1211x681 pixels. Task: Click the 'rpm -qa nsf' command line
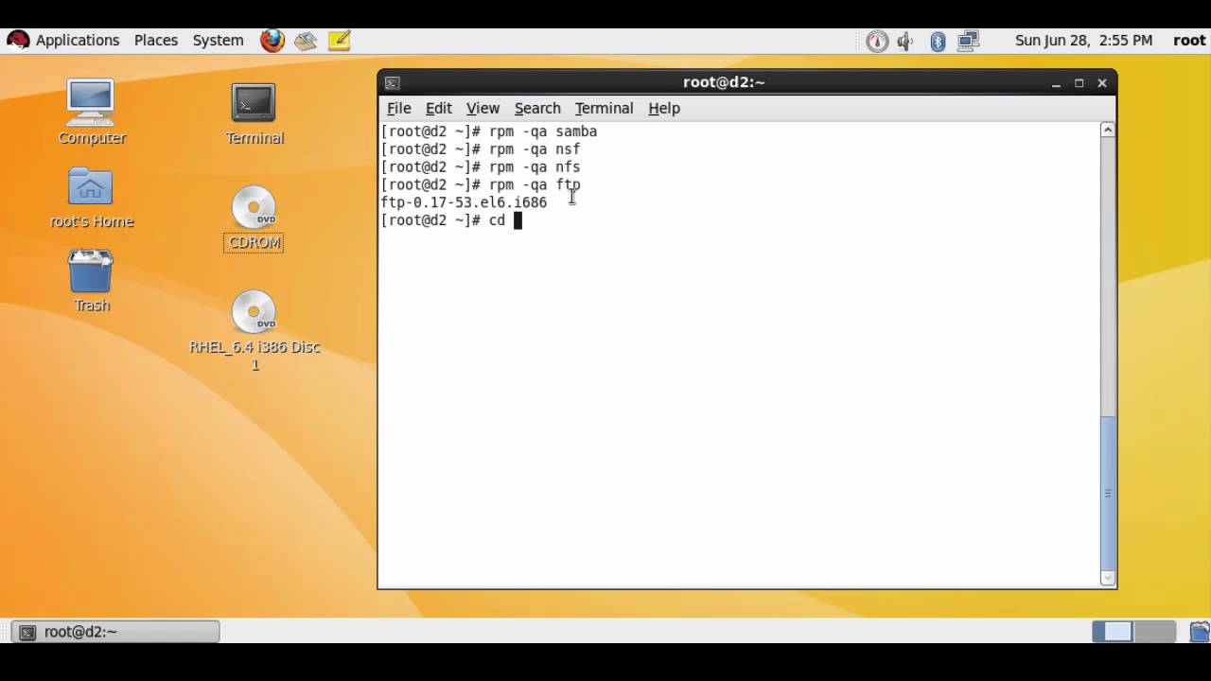pos(481,149)
